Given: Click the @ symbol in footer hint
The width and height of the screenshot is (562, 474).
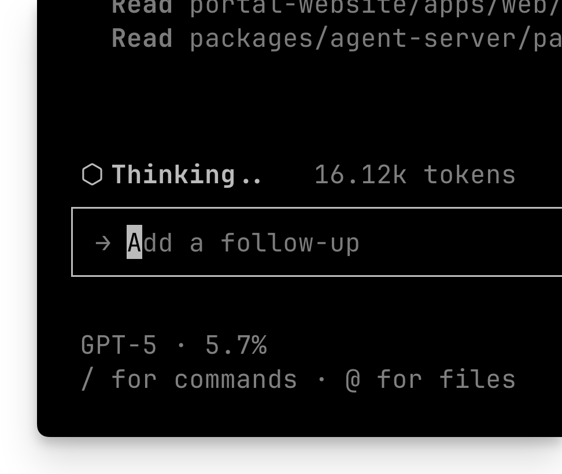Looking at the screenshot, I should click(353, 380).
